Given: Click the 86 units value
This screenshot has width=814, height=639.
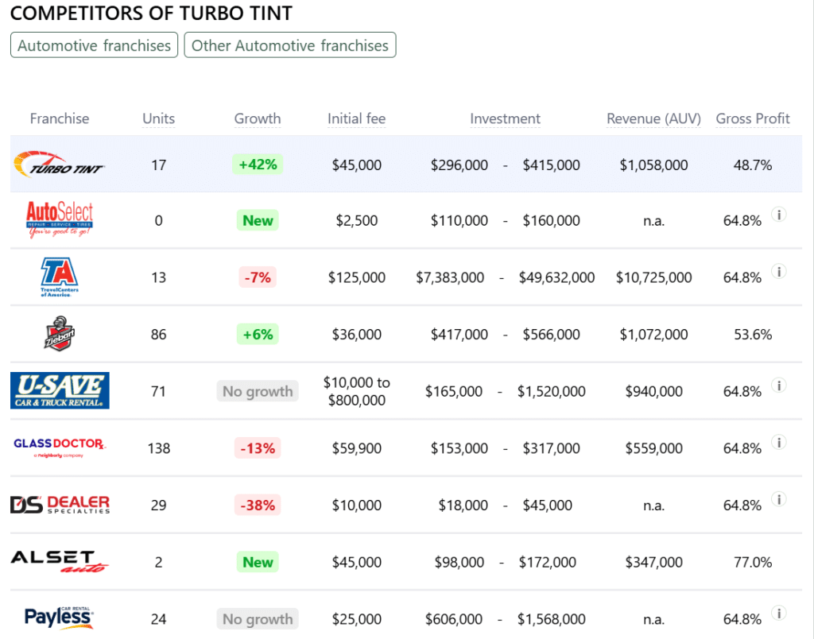Looking at the screenshot, I should 159,335.
